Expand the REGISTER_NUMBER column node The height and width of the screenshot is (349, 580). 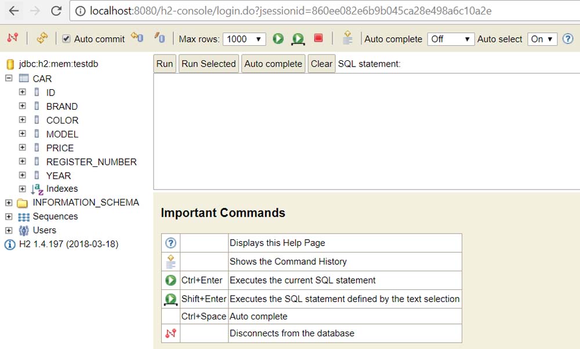(x=22, y=161)
